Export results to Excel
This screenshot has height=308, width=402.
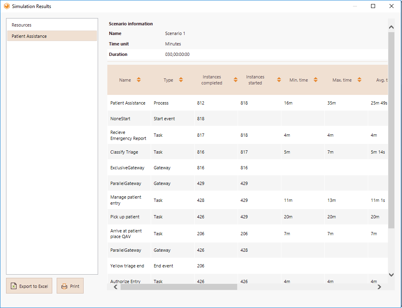point(29,286)
